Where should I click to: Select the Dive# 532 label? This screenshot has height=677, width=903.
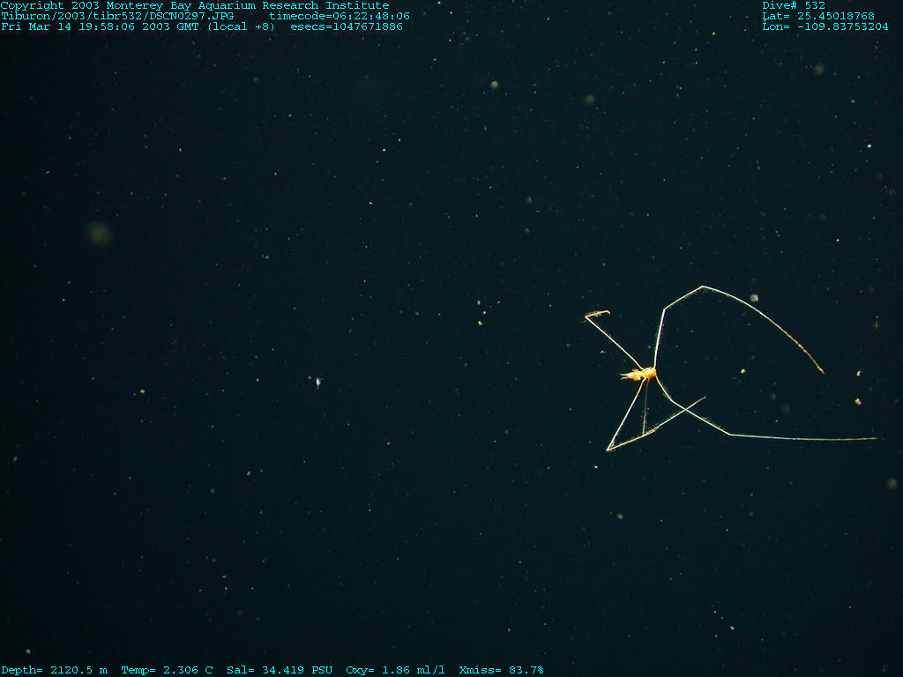(x=794, y=6)
